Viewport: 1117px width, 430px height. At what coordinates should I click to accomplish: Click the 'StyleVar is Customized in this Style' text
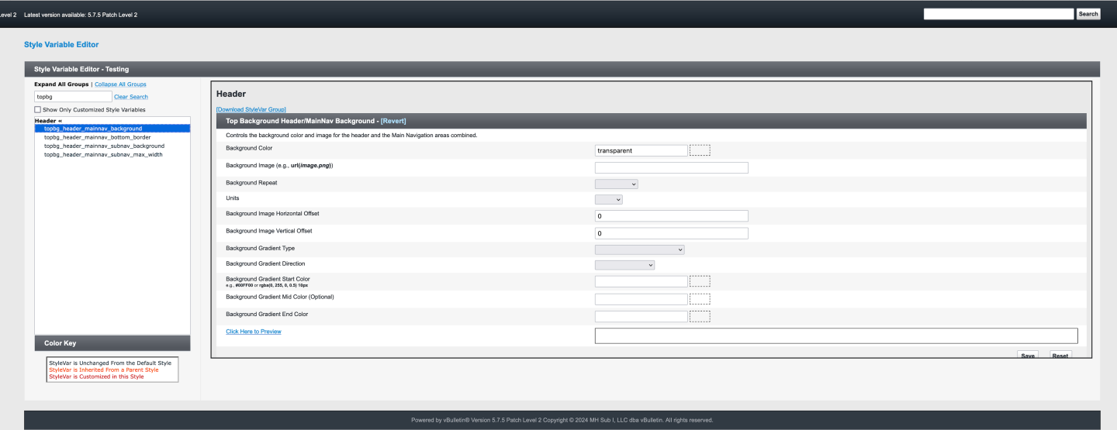tap(96, 377)
